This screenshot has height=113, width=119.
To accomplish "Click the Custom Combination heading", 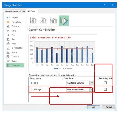I will (x=42, y=30).
